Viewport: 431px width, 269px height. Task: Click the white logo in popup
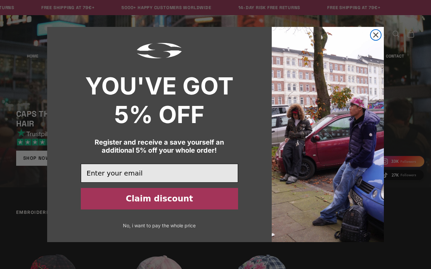point(159,50)
